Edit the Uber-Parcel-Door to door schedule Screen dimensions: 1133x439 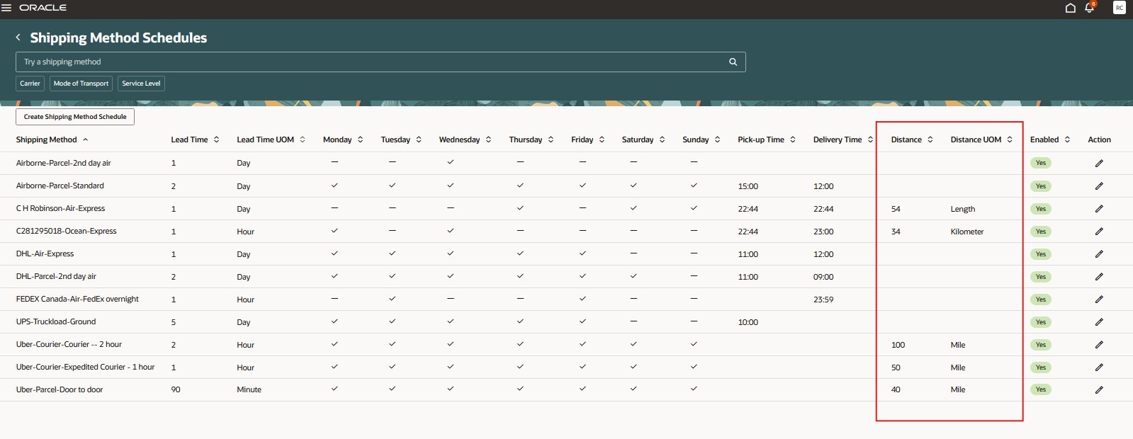tap(1099, 389)
